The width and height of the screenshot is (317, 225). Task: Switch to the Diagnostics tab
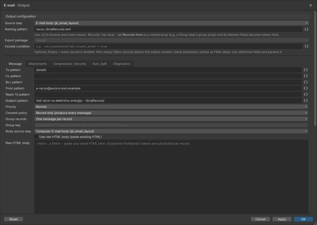(x=122, y=64)
